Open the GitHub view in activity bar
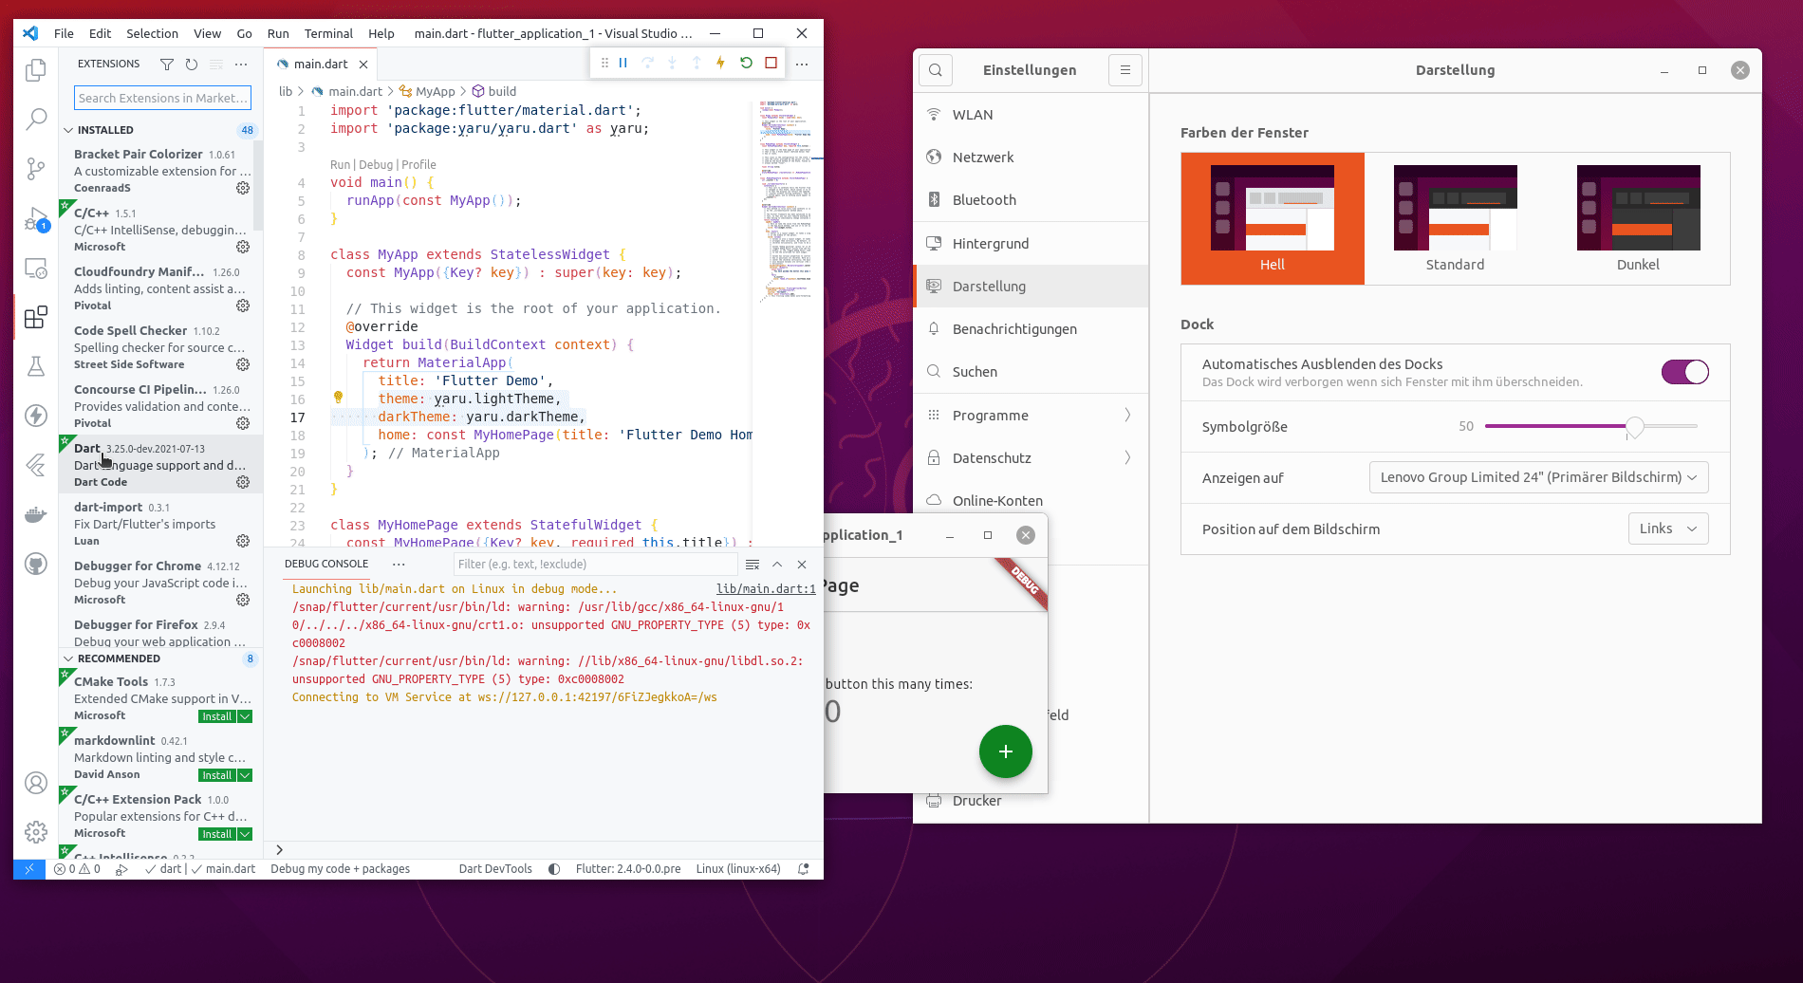This screenshot has height=983, width=1803. 36,564
